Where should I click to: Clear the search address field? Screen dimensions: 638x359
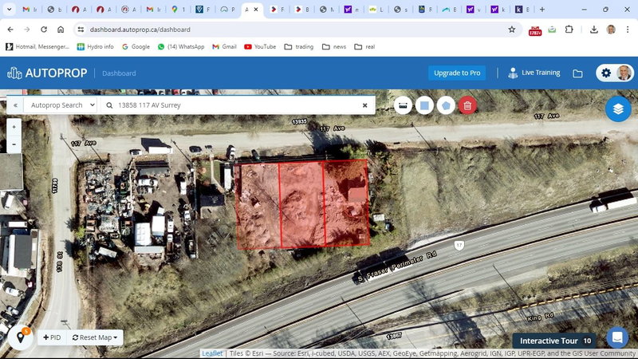(365, 105)
